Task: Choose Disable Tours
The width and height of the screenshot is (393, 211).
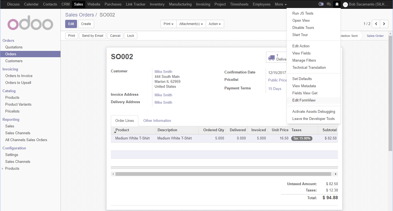Action: click(x=314, y=28)
